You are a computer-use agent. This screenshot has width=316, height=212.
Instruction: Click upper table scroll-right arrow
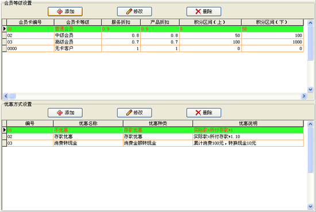click(x=304, y=96)
